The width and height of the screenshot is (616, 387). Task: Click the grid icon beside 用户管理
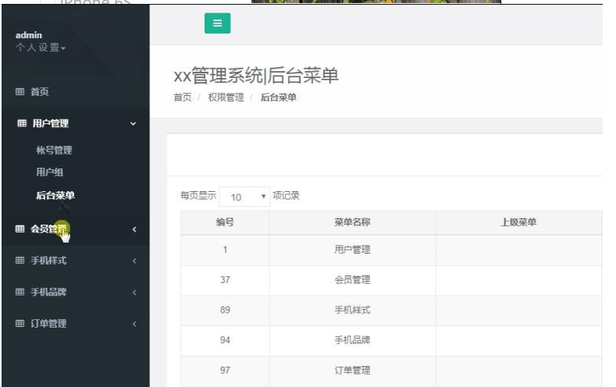[x=21, y=123]
